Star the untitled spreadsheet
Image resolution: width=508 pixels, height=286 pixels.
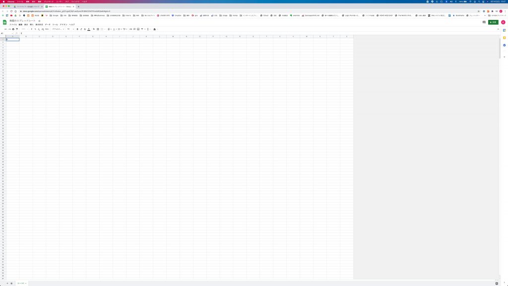coord(39,21)
